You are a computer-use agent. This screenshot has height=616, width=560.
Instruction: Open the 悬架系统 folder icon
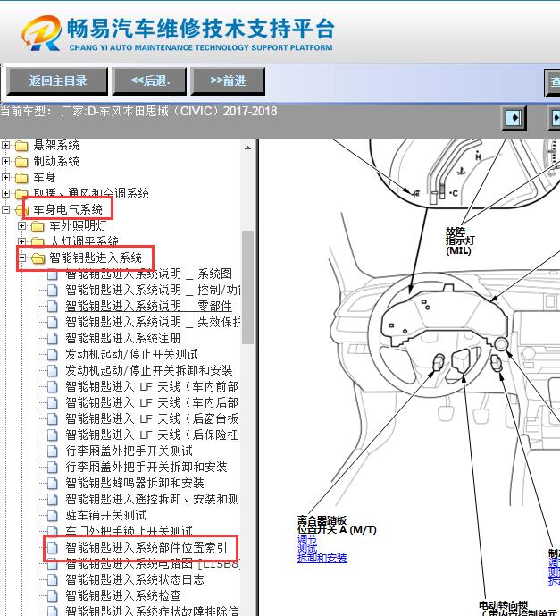21,146
